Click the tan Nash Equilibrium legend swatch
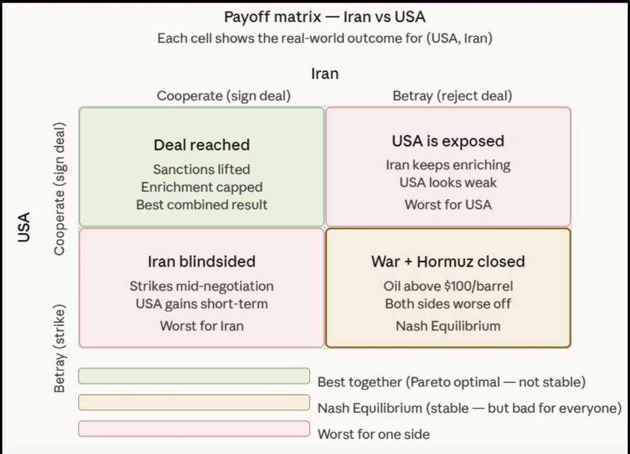Viewport: 630px width, 454px height. 194,403
